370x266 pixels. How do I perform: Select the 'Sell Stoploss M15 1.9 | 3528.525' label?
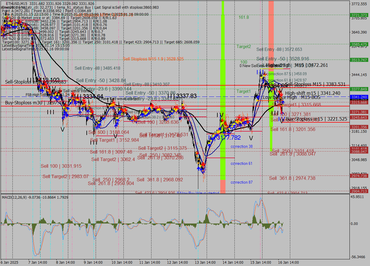click(x=153, y=59)
